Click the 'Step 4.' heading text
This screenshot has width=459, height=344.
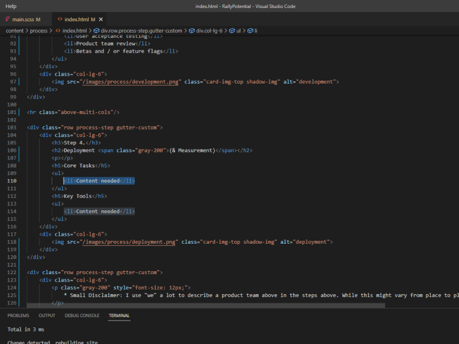tap(75, 143)
